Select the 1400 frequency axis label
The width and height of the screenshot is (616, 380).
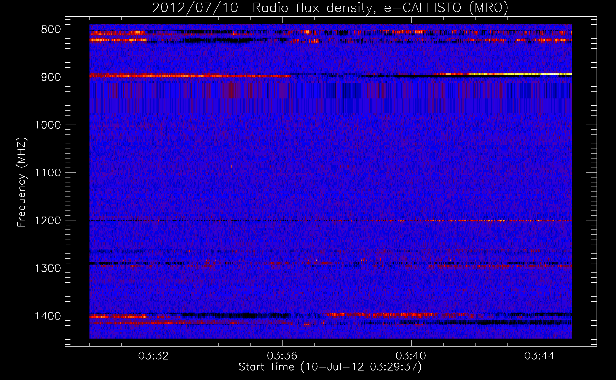pyautogui.click(x=48, y=316)
